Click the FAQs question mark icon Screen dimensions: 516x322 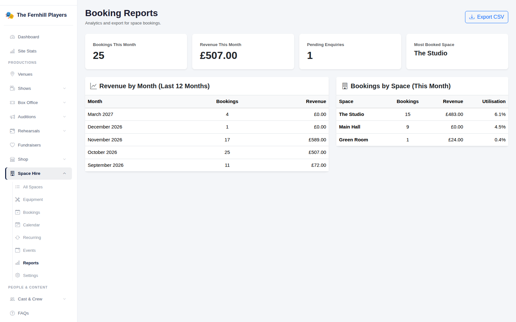click(x=12, y=313)
